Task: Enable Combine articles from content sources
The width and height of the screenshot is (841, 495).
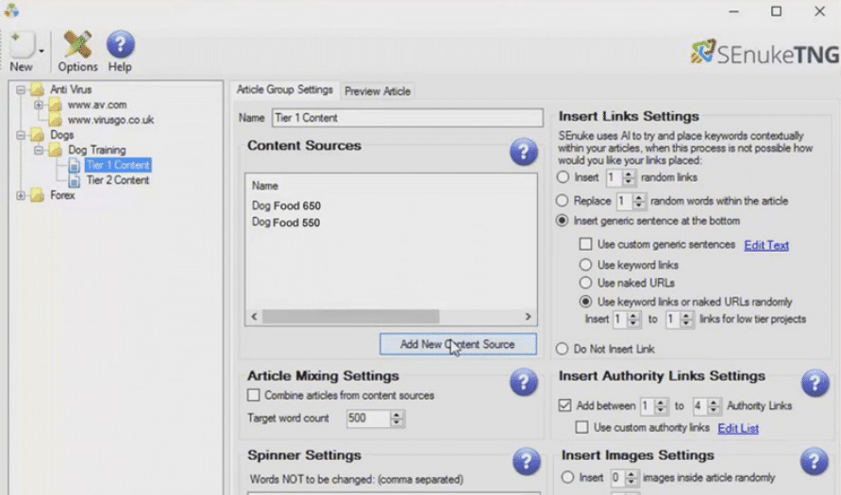Action: [253, 395]
